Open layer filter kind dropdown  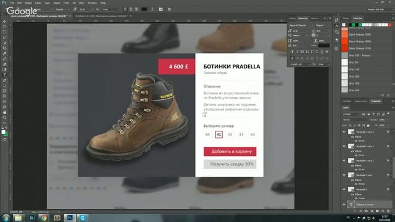[351, 114]
